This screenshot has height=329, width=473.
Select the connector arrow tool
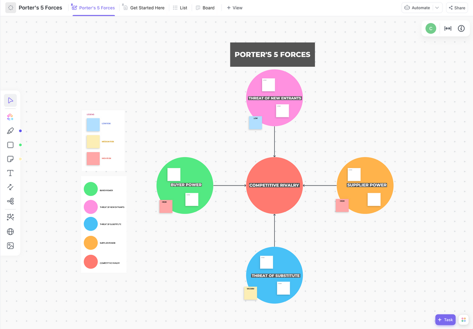click(10, 187)
